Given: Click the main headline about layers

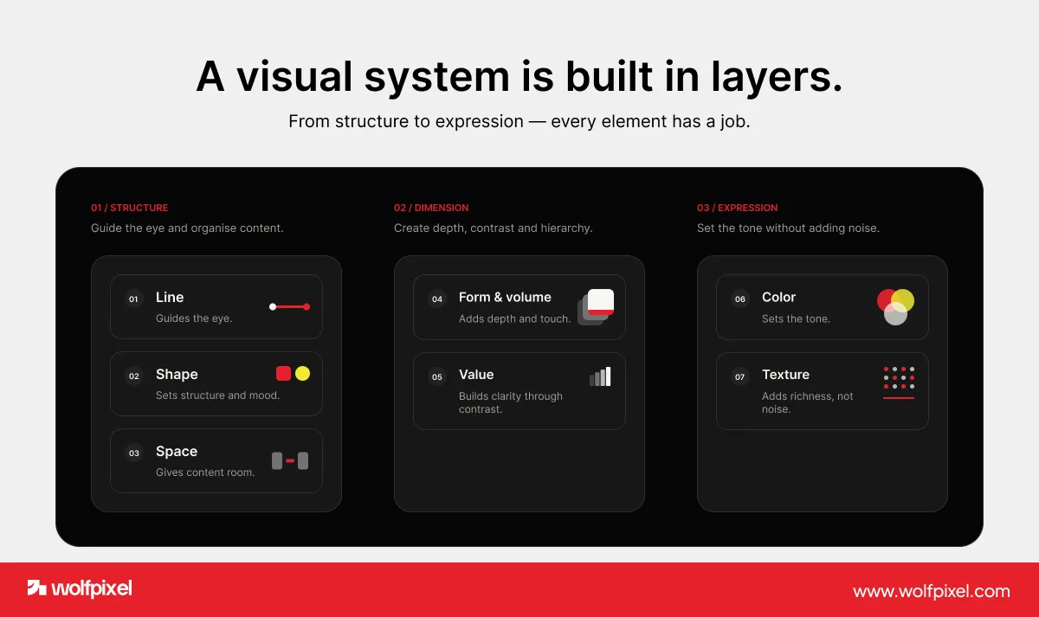Looking at the screenshot, I should [519, 77].
